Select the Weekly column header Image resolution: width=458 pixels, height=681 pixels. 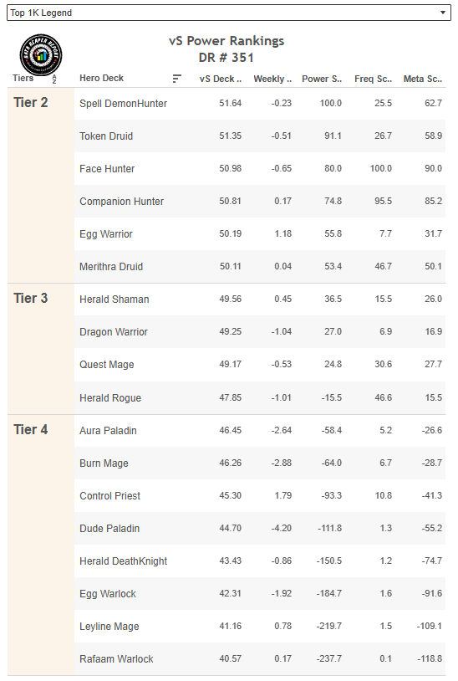pyautogui.click(x=272, y=79)
